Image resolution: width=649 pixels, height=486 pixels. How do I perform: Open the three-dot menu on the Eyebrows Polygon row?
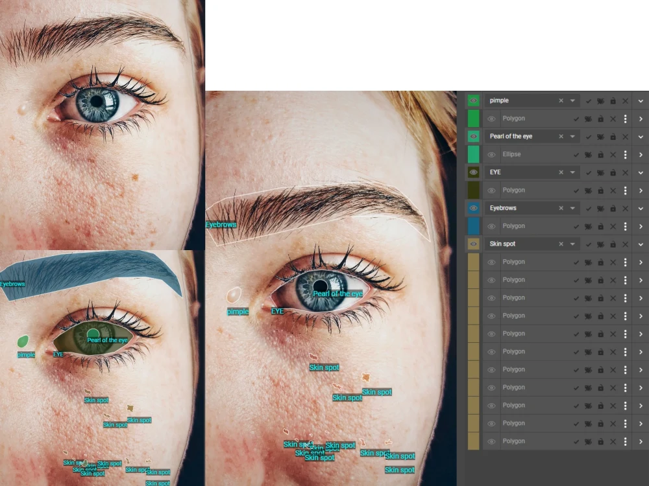625,226
